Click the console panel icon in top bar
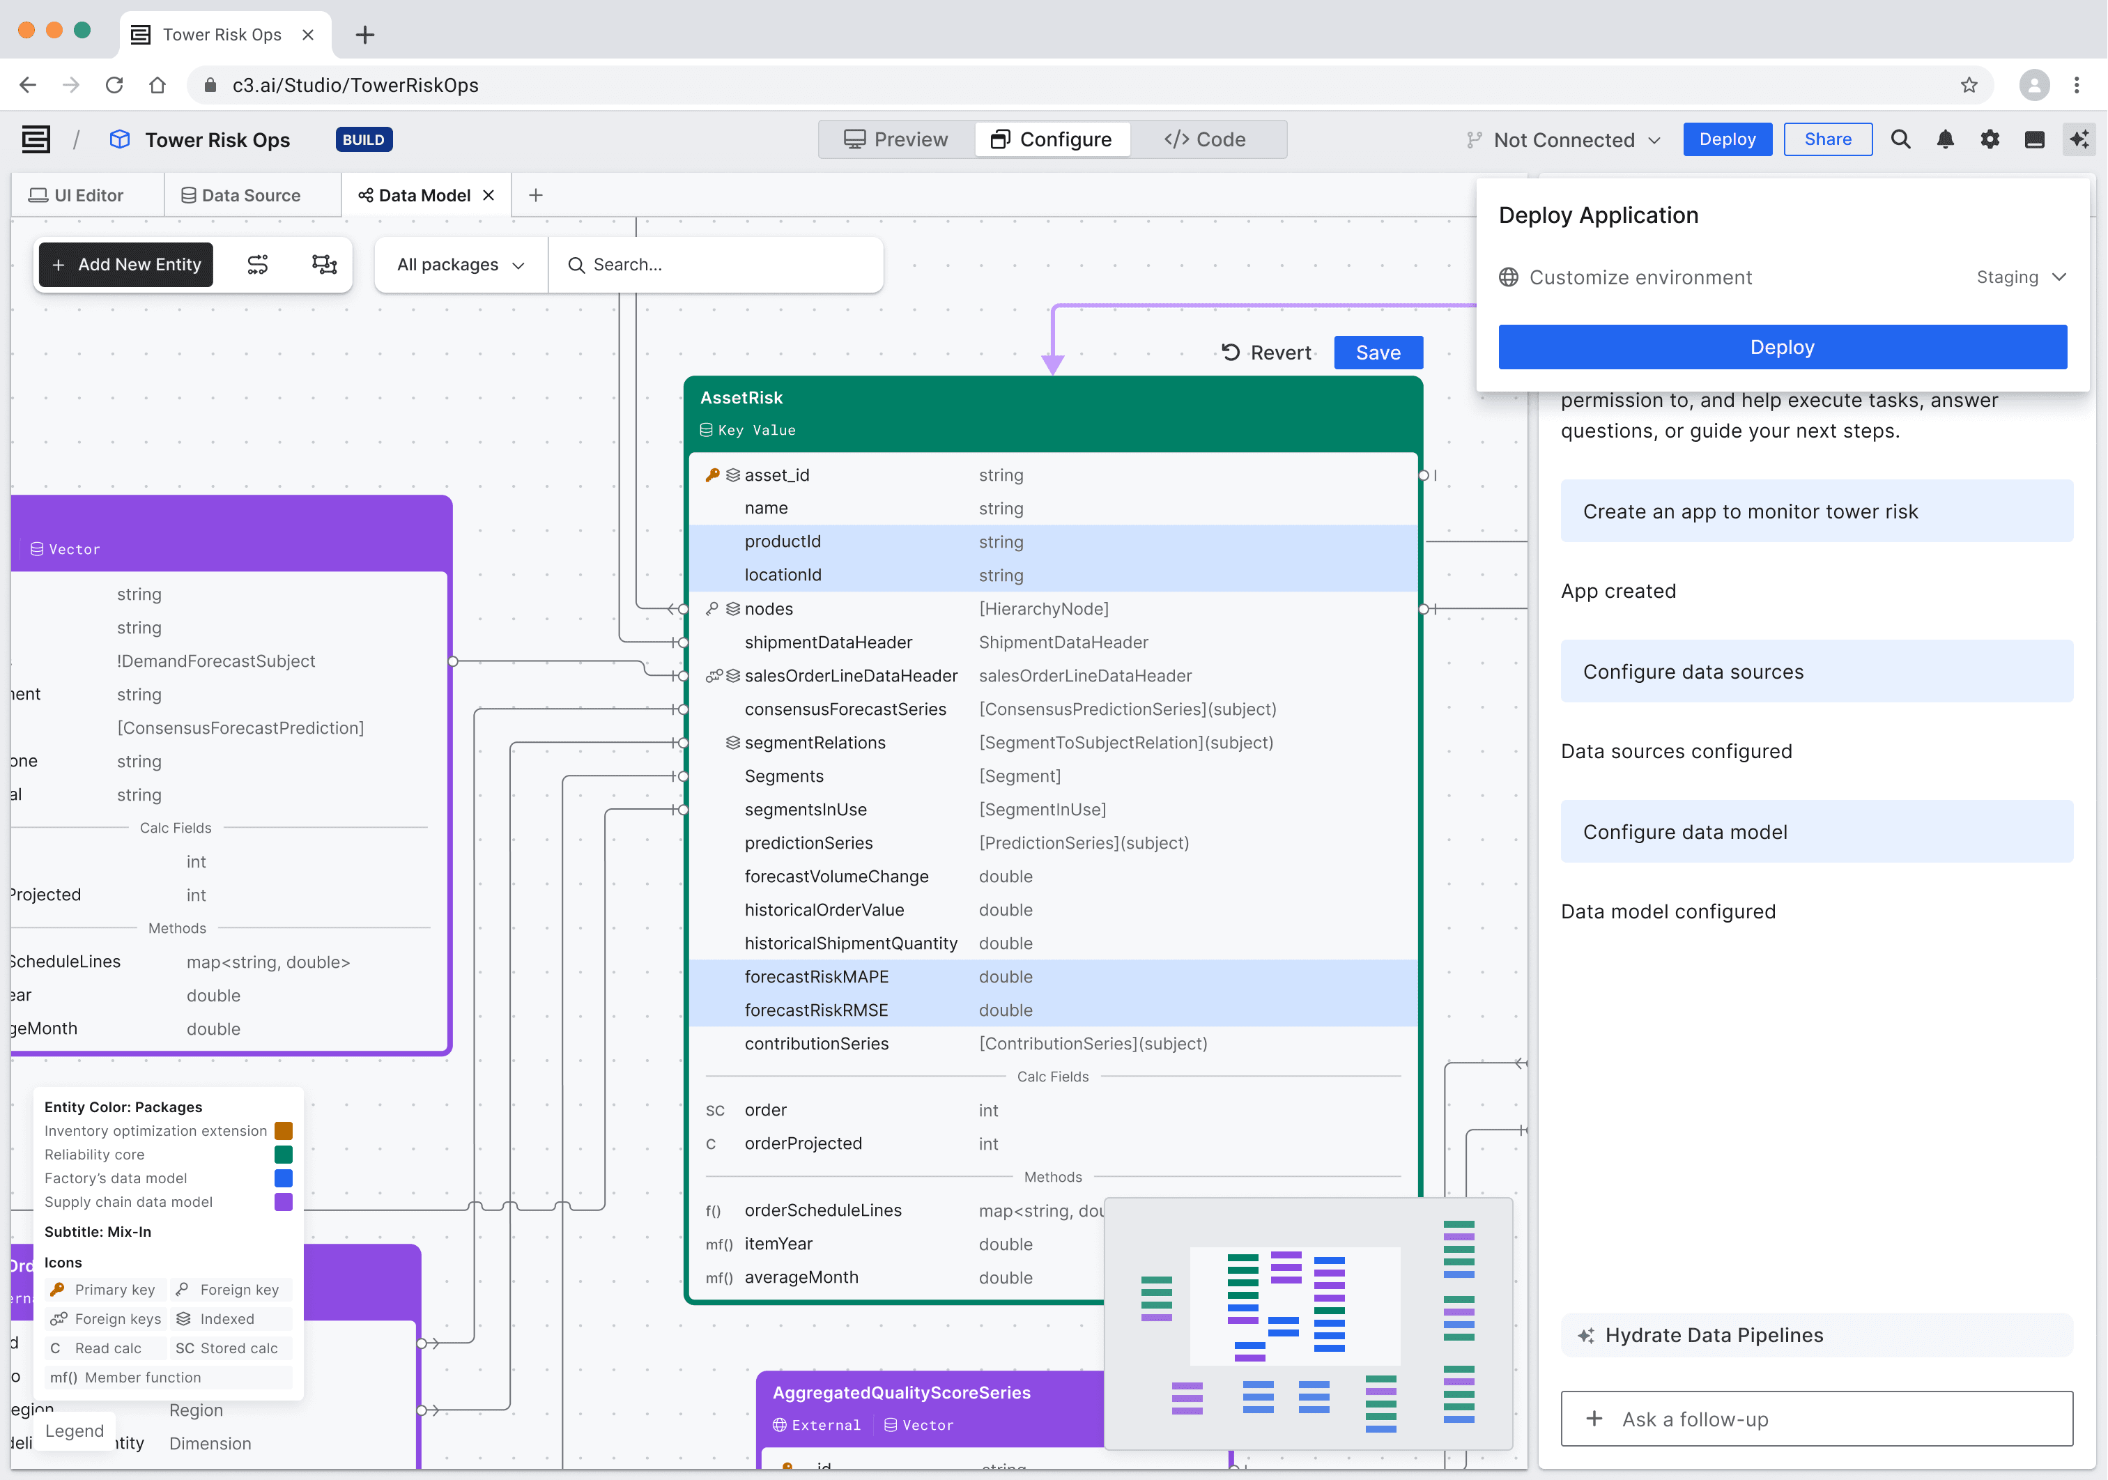The image size is (2108, 1480). (2035, 139)
